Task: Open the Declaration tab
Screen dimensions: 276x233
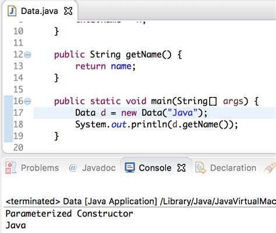Action: tap(233, 168)
